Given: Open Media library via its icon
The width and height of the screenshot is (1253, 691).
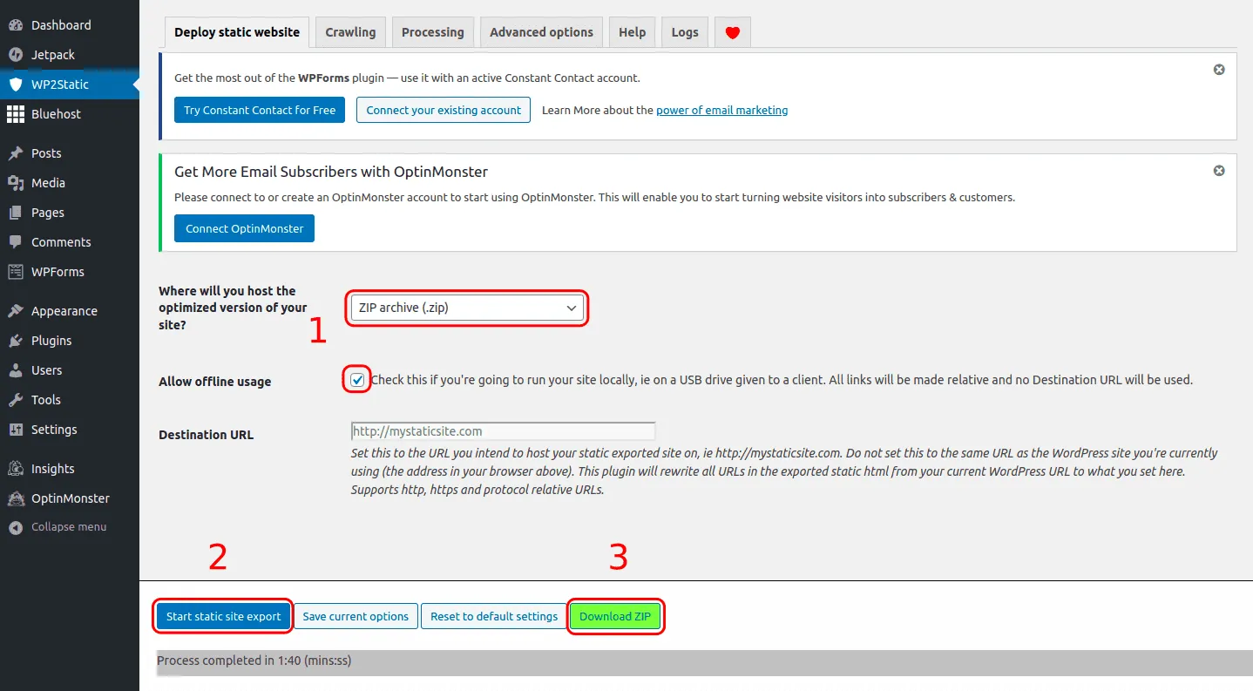Looking at the screenshot, I should pos(16,183).
